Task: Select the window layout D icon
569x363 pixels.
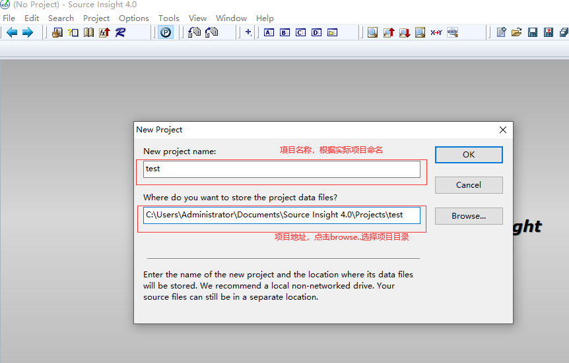Action: click(316, 32)
